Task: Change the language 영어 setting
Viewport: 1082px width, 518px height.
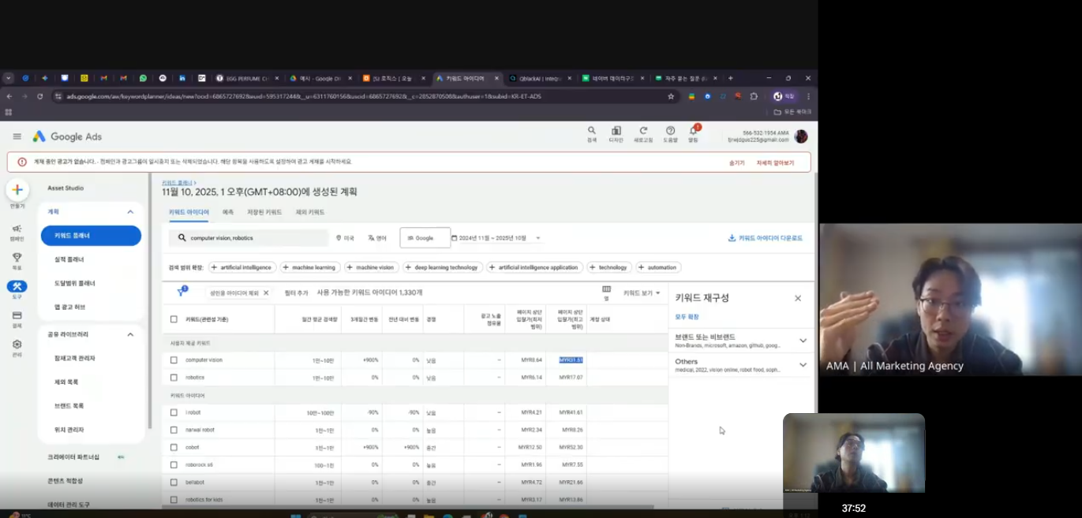Action: point(377,238)
